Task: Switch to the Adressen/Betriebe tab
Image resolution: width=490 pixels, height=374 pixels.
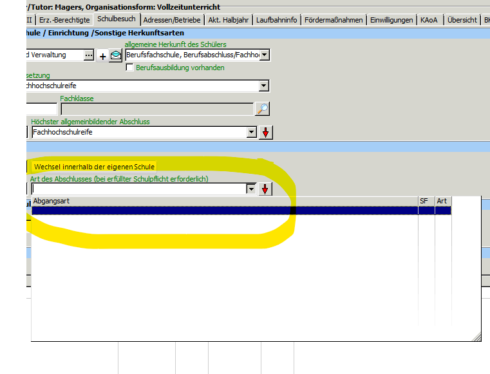Action: [x=172, y=20]
